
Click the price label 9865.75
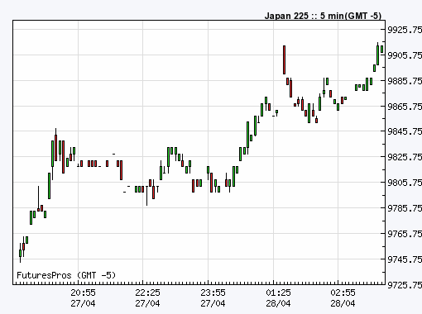pos(405,107)
